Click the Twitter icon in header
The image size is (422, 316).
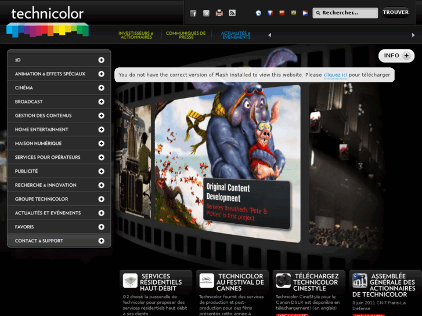(x=206, y=13)
